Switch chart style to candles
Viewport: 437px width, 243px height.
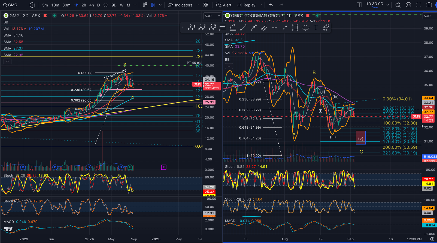153,5
